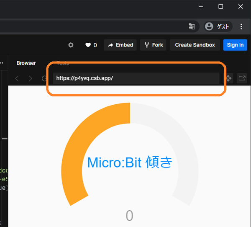Maximize the browser window

click(x=220, y=7)
